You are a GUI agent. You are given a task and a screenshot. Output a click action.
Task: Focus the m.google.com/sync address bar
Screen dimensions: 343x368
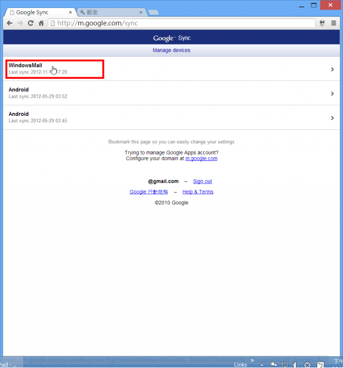click(182, 23)
